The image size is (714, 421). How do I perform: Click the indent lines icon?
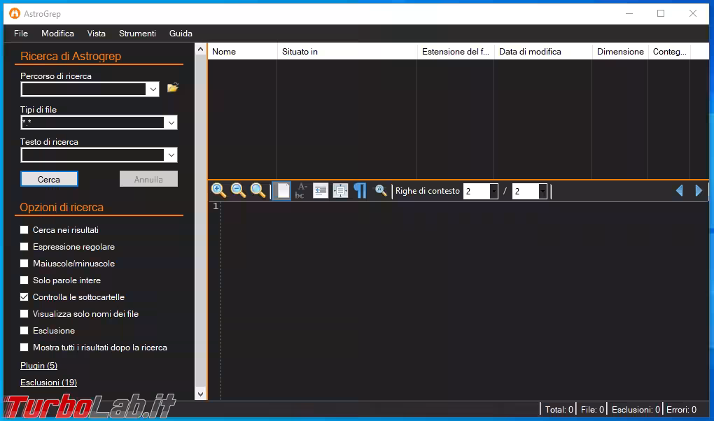(x=321, y=190)
